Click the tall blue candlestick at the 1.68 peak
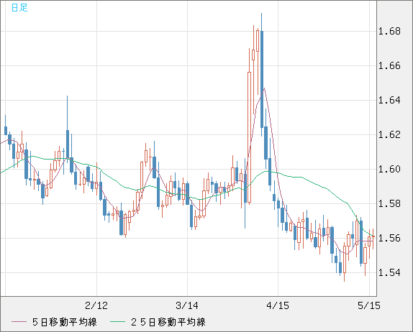This screenshot has height=332, width=413. pyautogui.click(x=262, y=79)
